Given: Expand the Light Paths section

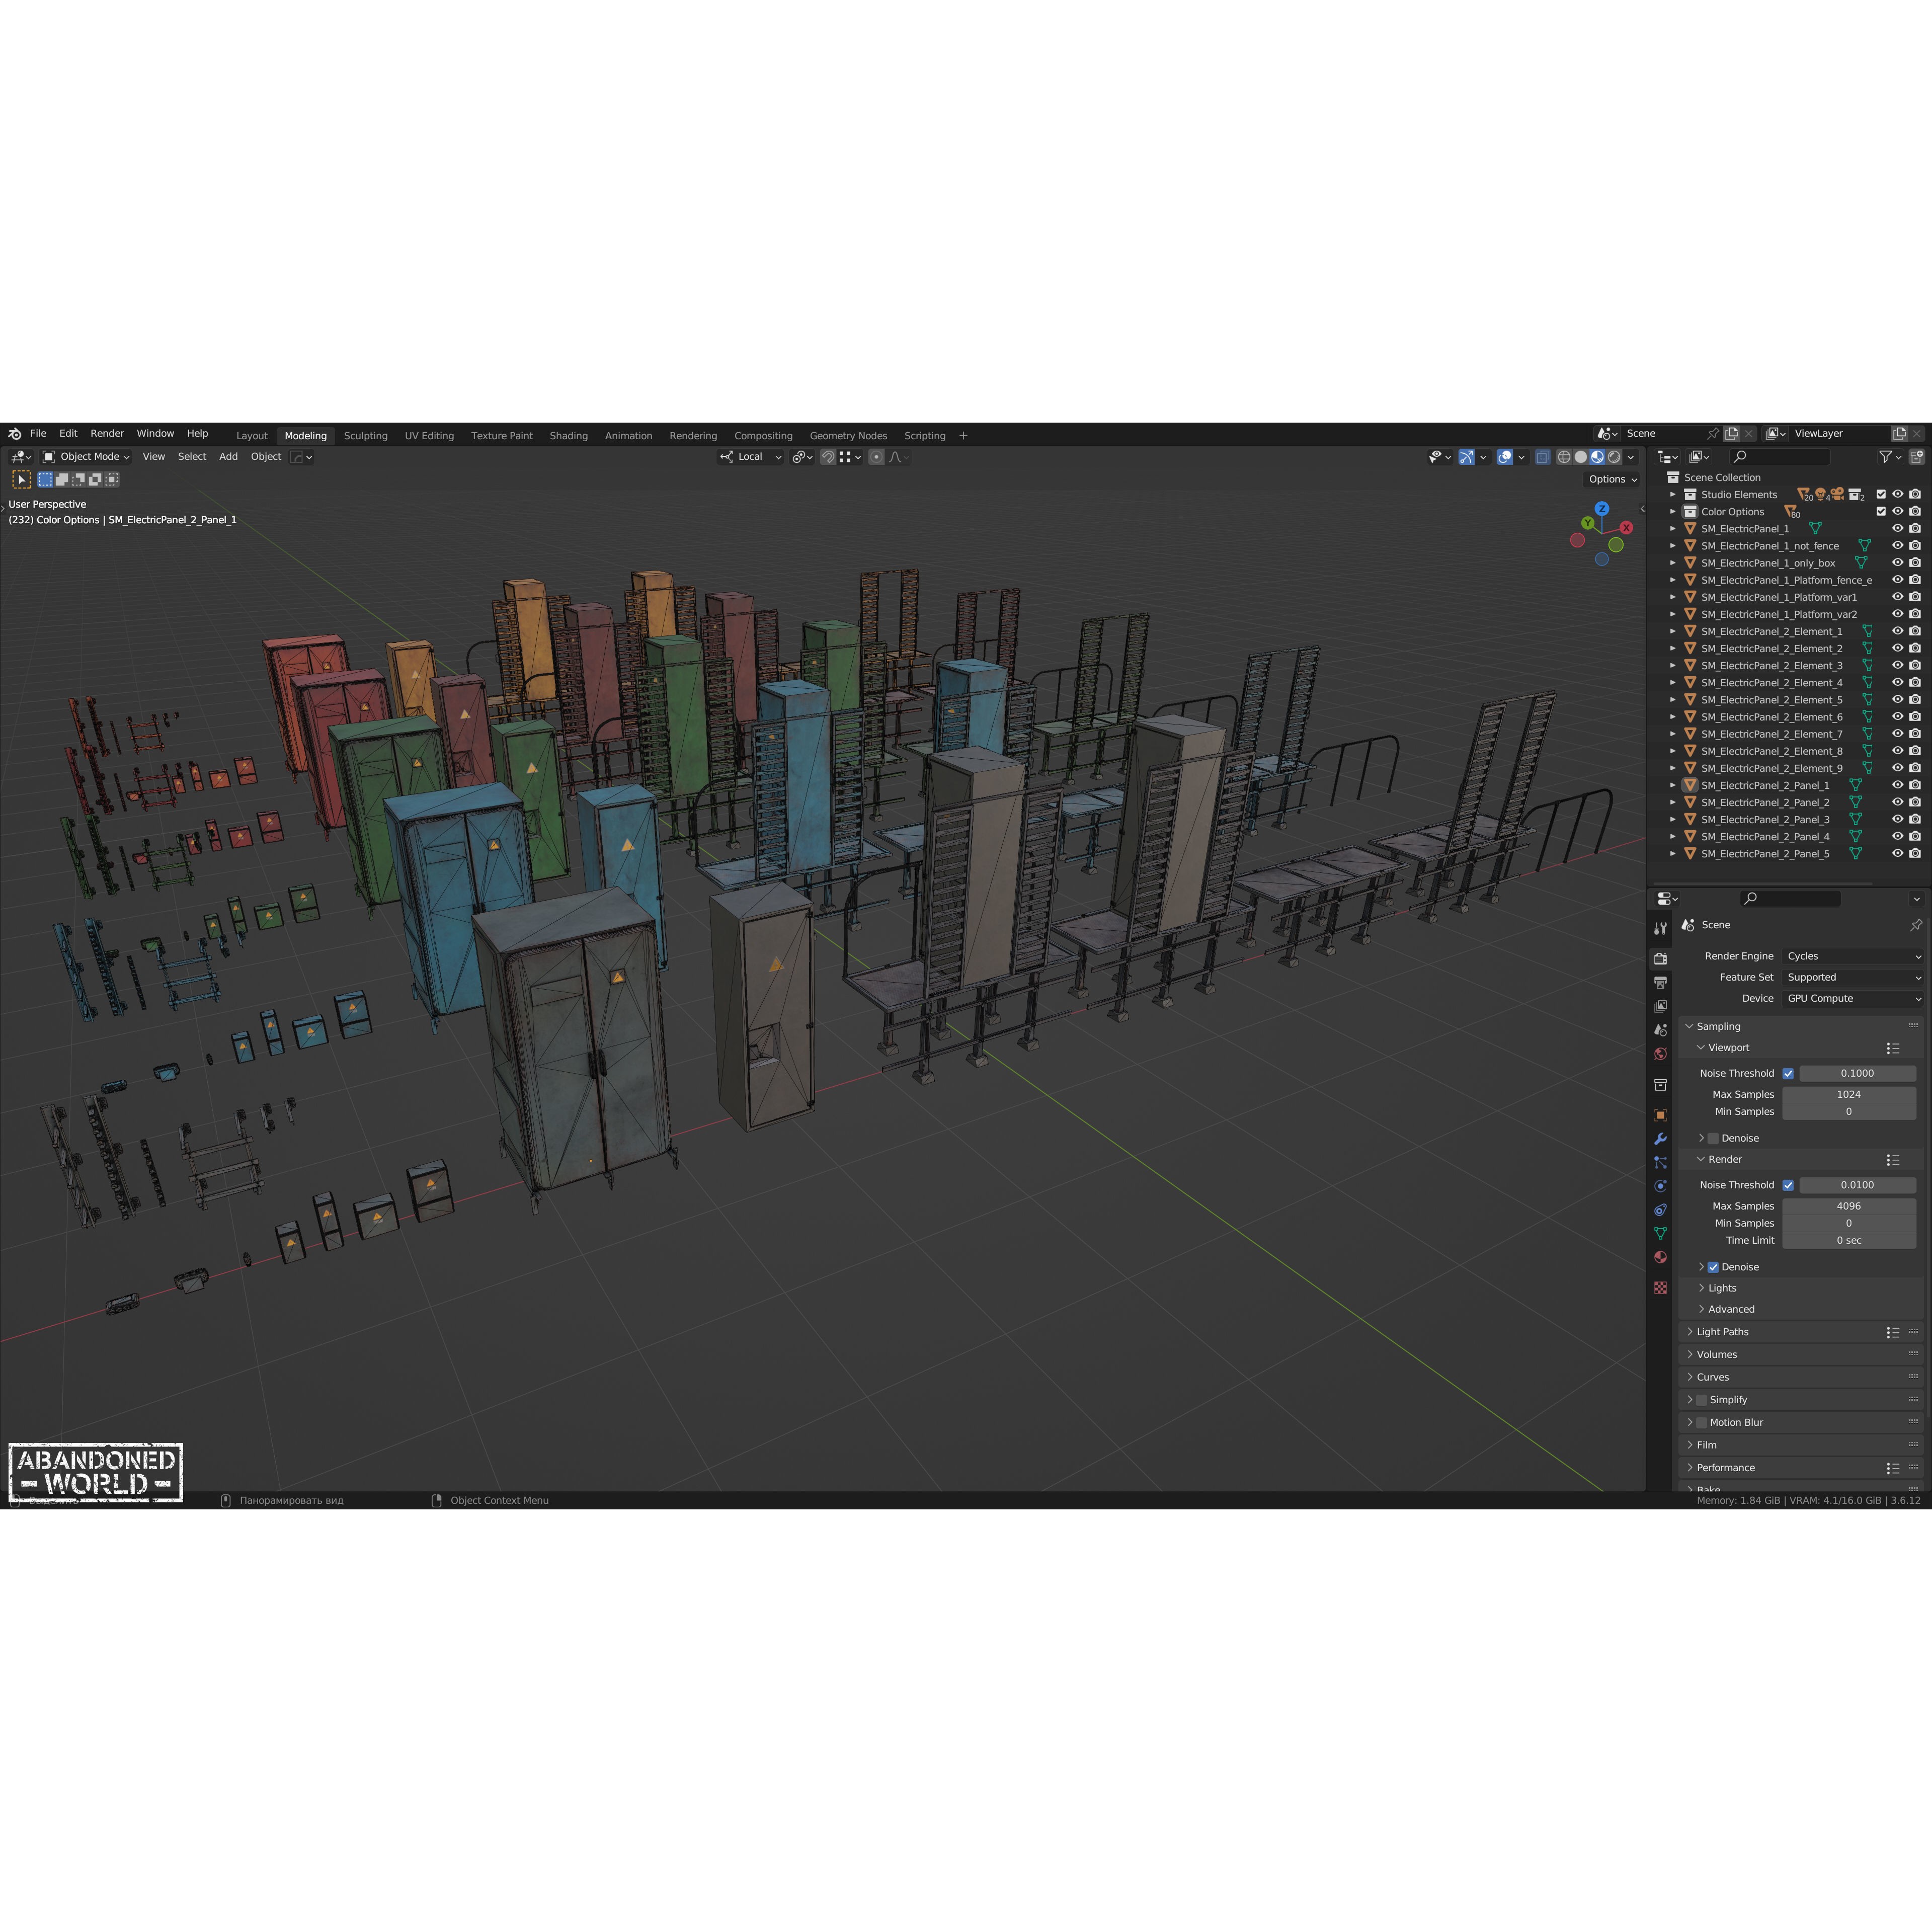Looking at the screenshot, I should point(1722,1331).
